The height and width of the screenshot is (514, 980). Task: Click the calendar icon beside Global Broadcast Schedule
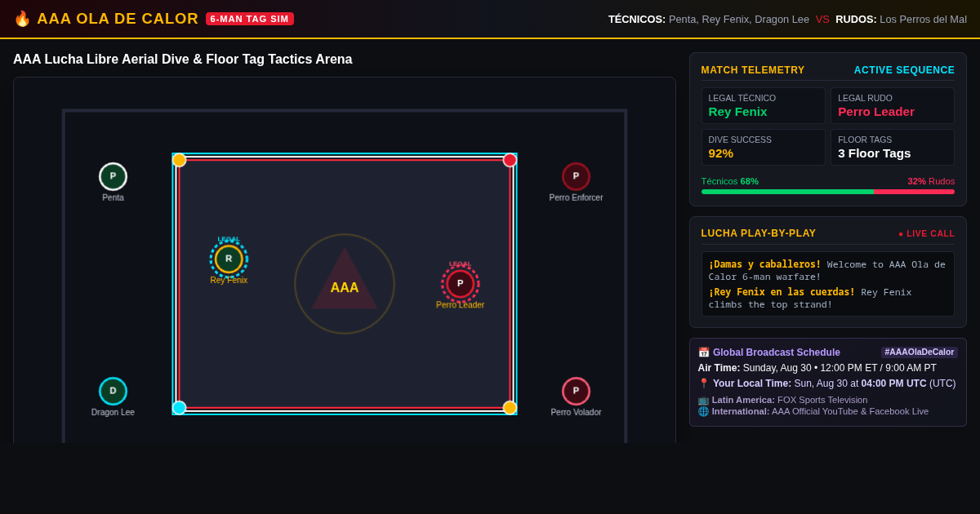pyautogui.click(x=703, y=352)
